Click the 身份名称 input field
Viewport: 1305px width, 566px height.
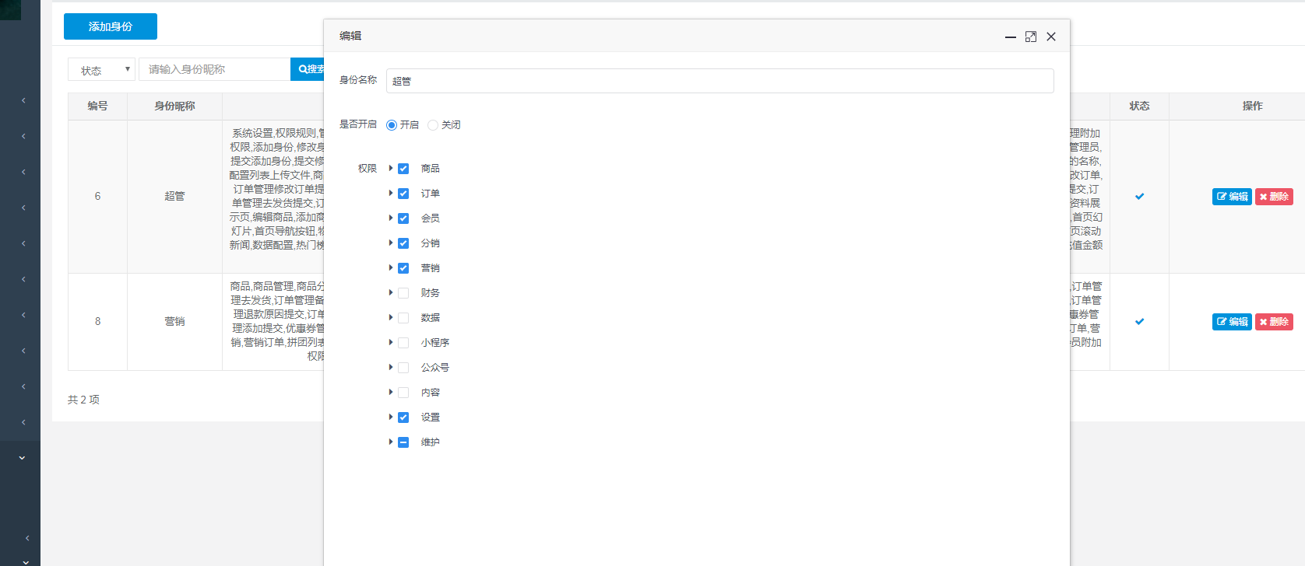(719, 81)
